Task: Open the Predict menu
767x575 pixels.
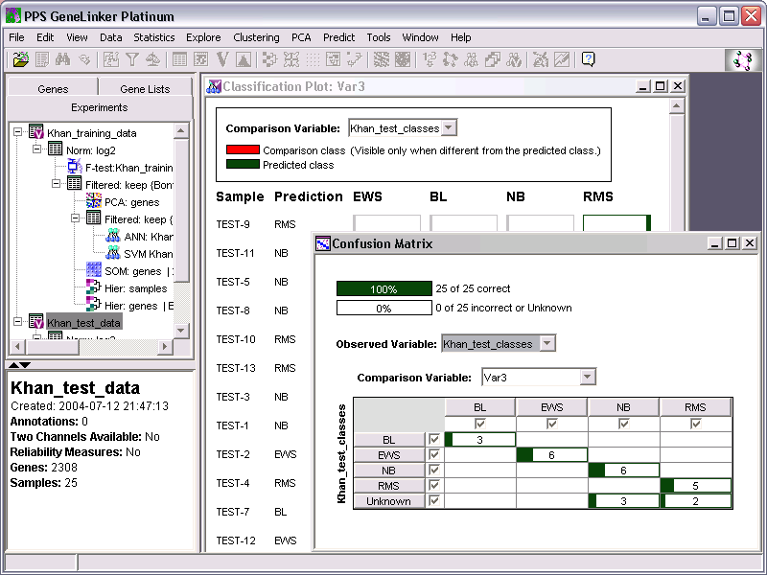Action: (x=338, y=37)
